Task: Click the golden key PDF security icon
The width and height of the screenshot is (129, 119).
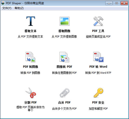Action: [x=98, y=93]
